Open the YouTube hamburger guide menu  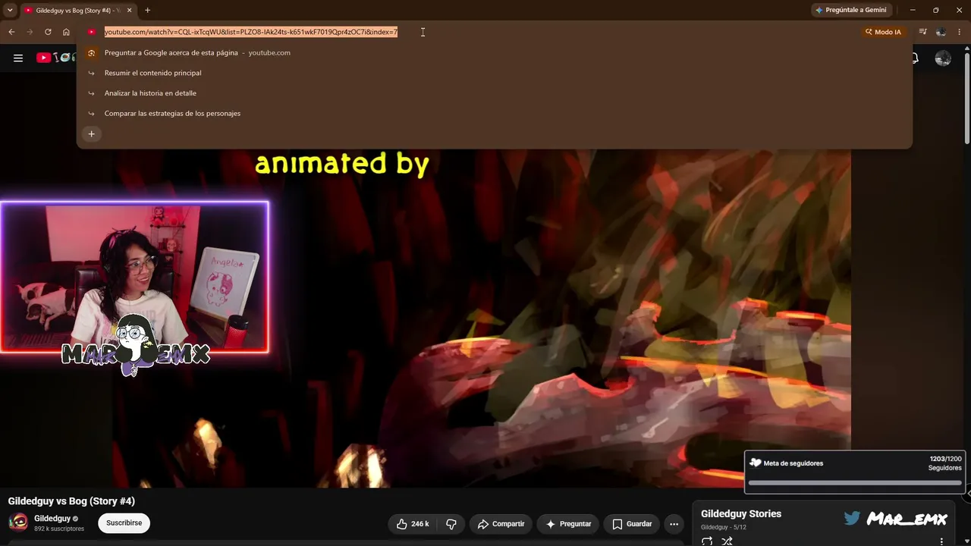pyautogui.click(x=18, y=58)
